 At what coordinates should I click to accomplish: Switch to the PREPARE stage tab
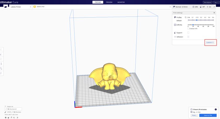point(98,2)
